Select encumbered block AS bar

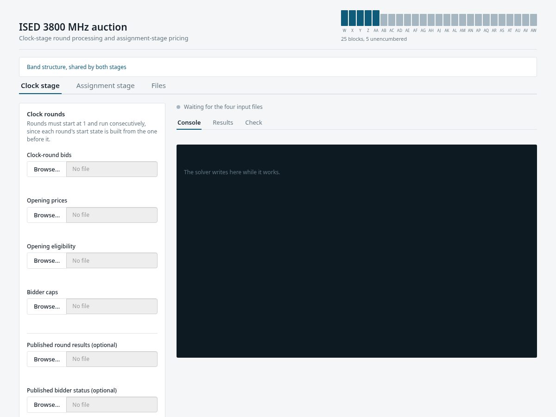coord(502,20)
